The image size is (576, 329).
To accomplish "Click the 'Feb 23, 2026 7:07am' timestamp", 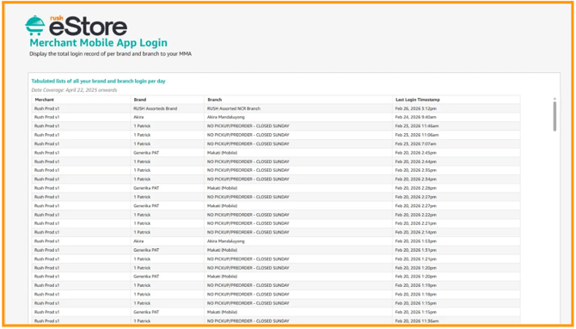I will pyautogui.click(x=416, y=143).
